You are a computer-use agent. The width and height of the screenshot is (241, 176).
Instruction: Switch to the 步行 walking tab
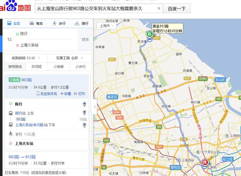pyautogui.click(x=59, y=23)
